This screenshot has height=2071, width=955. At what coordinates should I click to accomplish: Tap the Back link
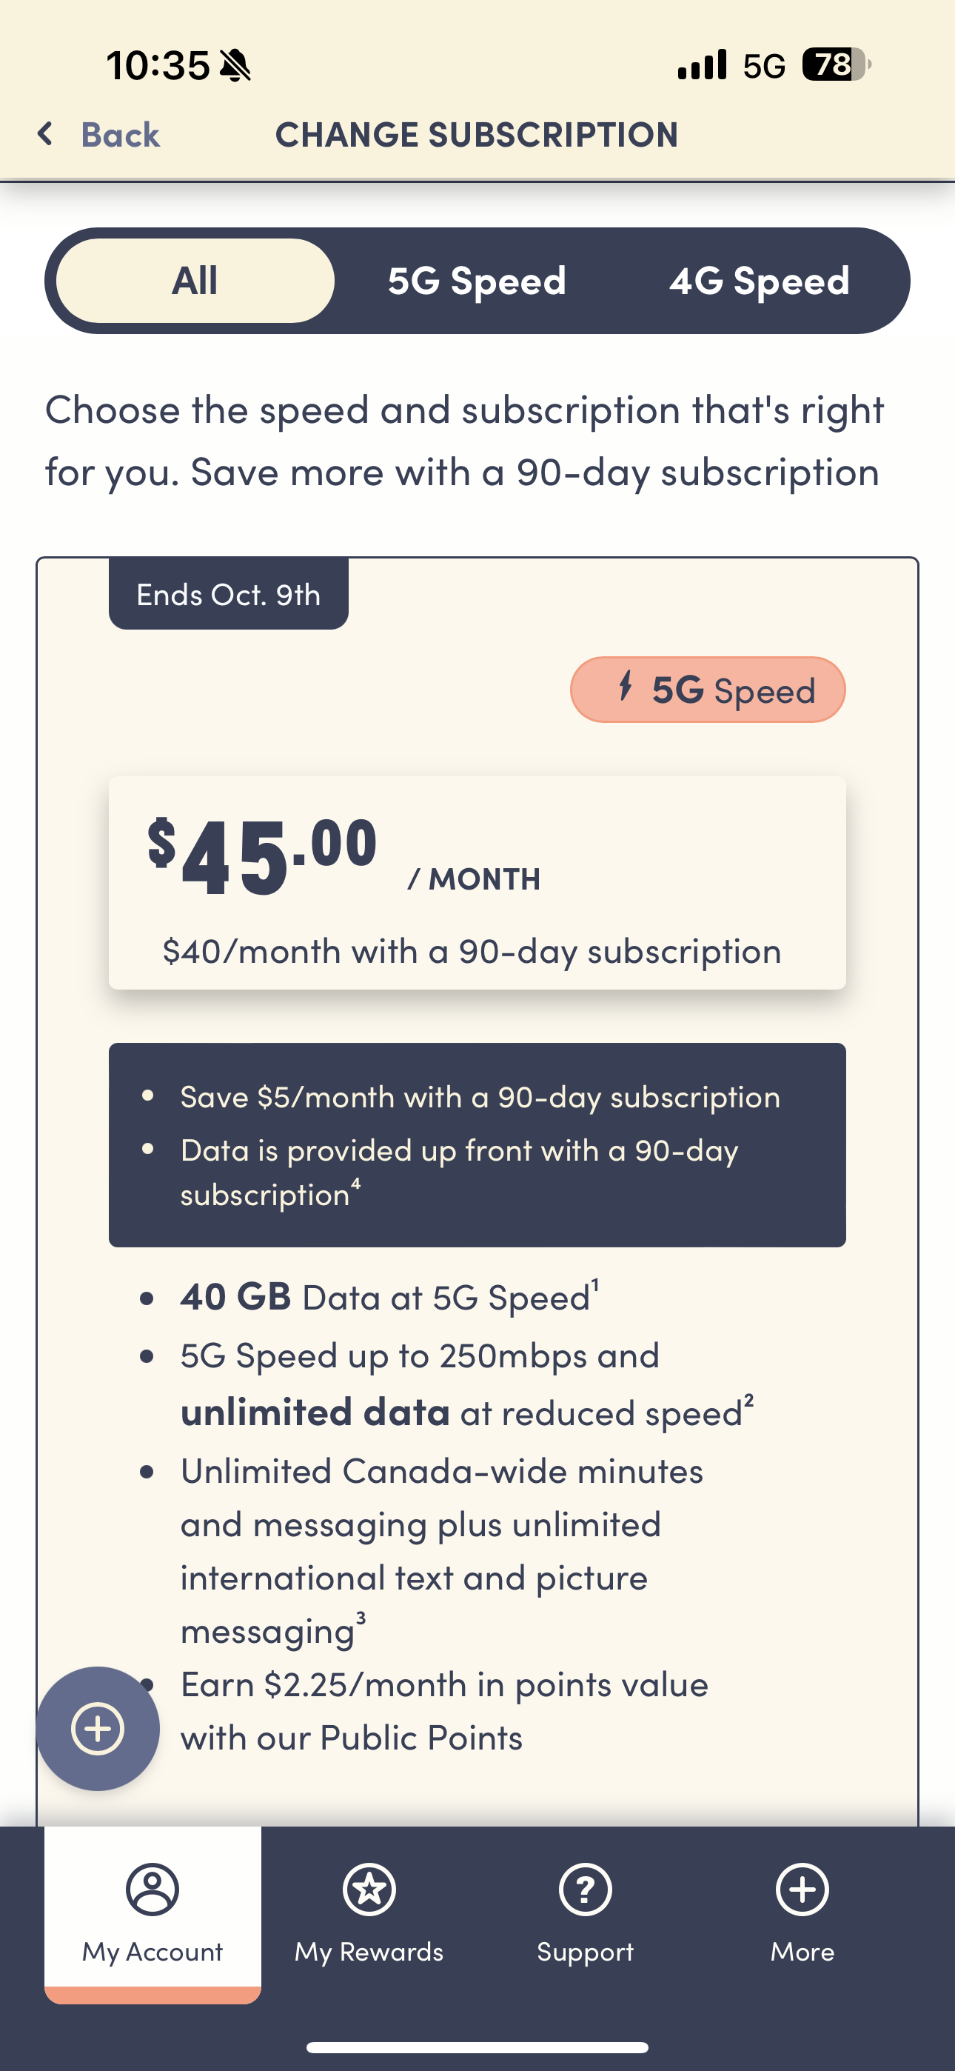tap(120, 134)
